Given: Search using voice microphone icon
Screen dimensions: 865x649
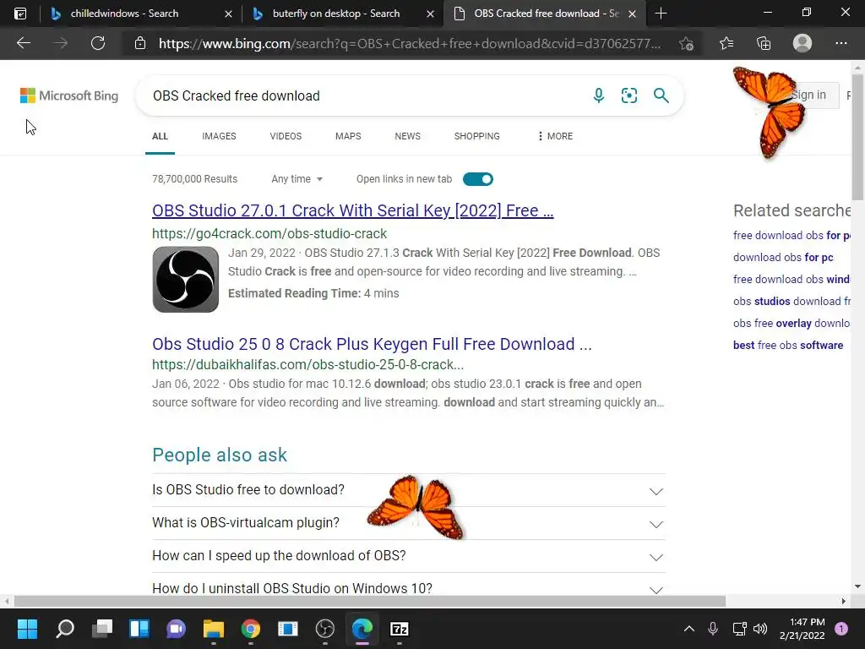Looking at the screenshot, I should pyautogui.click(x=599, y=95).
